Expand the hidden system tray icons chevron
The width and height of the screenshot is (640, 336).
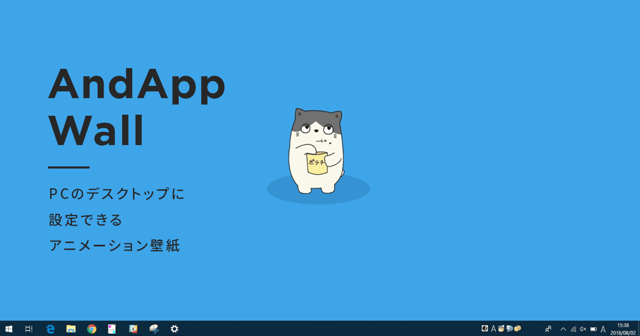[x=564, y=329]
